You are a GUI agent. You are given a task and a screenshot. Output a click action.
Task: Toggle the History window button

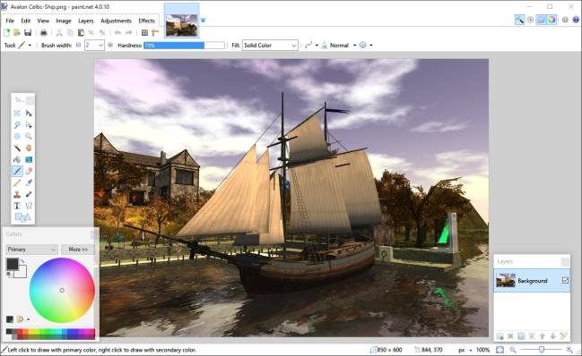pyautogui.click(x=530, y=20)
